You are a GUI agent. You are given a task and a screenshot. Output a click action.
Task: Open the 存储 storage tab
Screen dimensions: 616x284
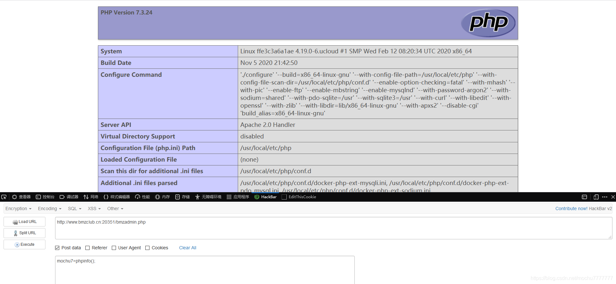coord(182,197)
